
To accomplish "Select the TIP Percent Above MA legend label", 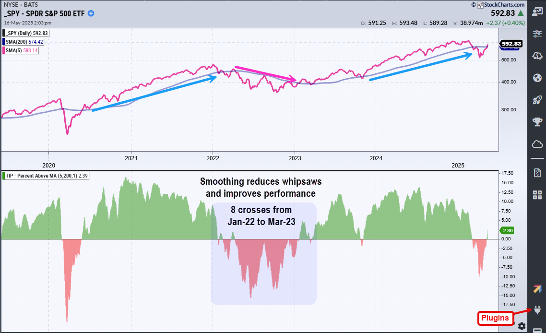I will click(x=46, y=176).
